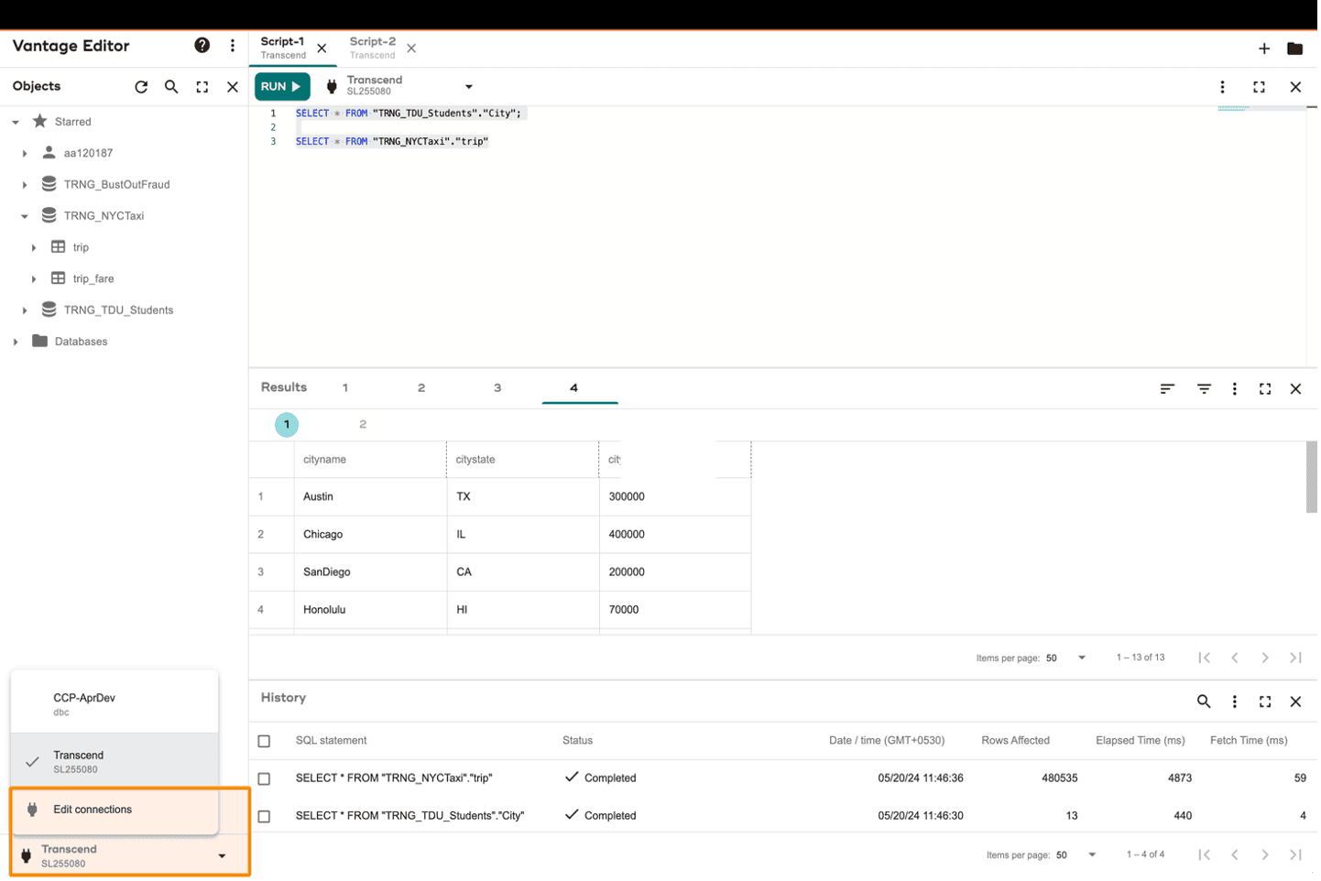Open the filter icon in Results panel
The image size is (1321, 881).
pyautogui.click(x=1204, y=389)
